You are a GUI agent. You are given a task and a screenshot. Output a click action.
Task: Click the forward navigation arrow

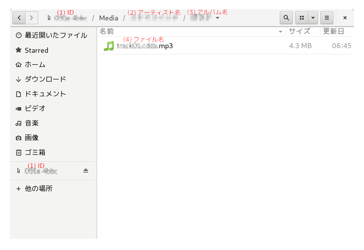point(32,18)
